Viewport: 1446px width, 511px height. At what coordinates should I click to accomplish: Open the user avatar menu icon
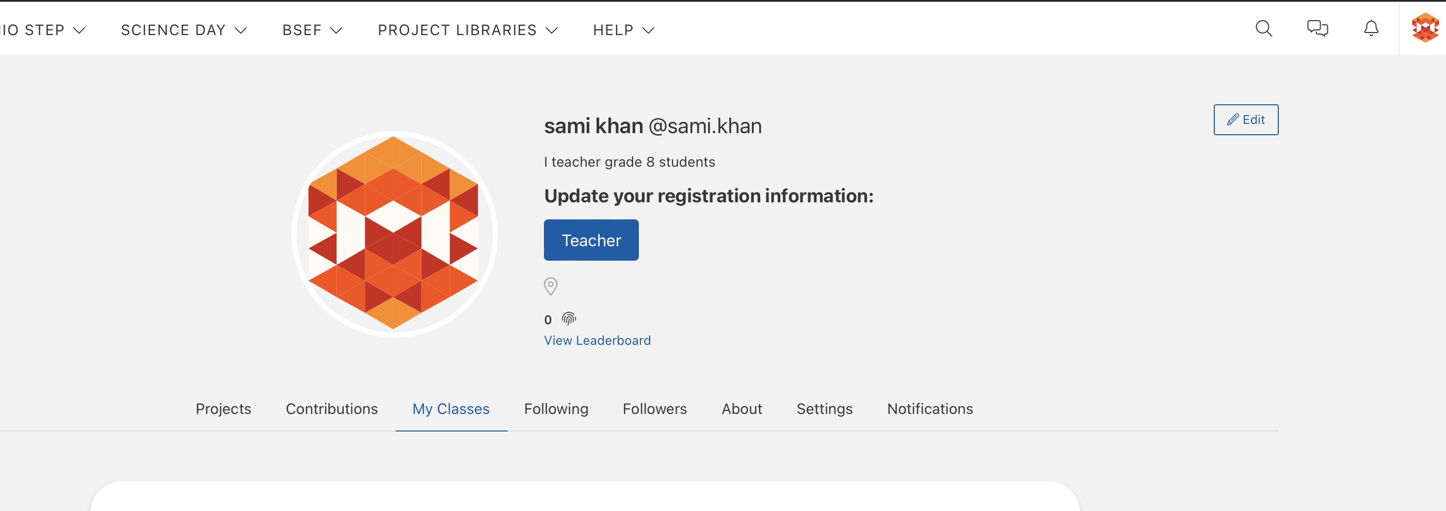point(1425,27)
